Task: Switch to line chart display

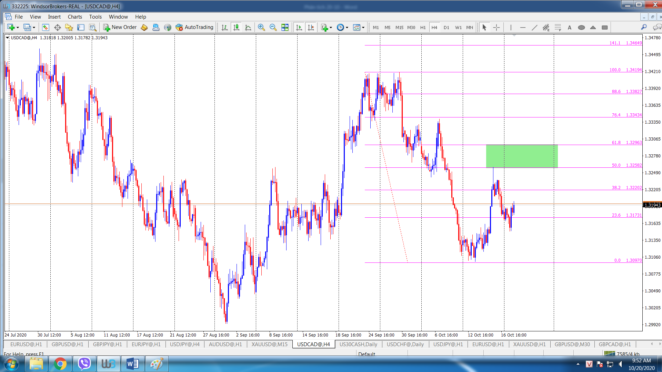Action: coord(248,27)
